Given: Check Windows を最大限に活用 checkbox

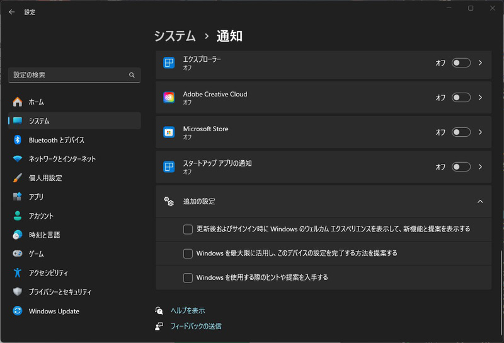Looking at the screenshot, I should point(188,253).
